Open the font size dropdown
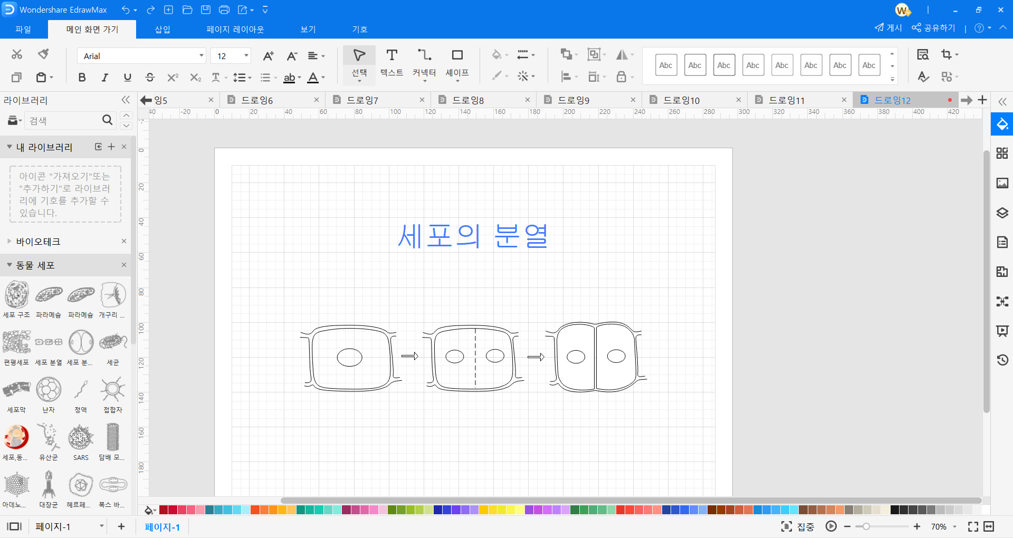Image resolution: width=1013 pixels, height=538 pixels. click(245, 55)
